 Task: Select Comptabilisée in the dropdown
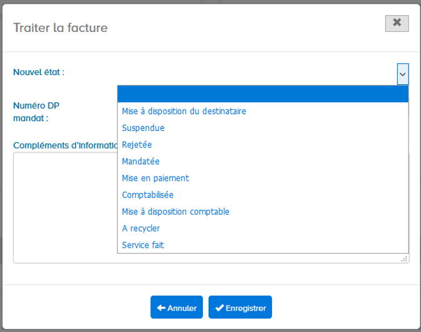pyautogui.click(x=263, y=195)
